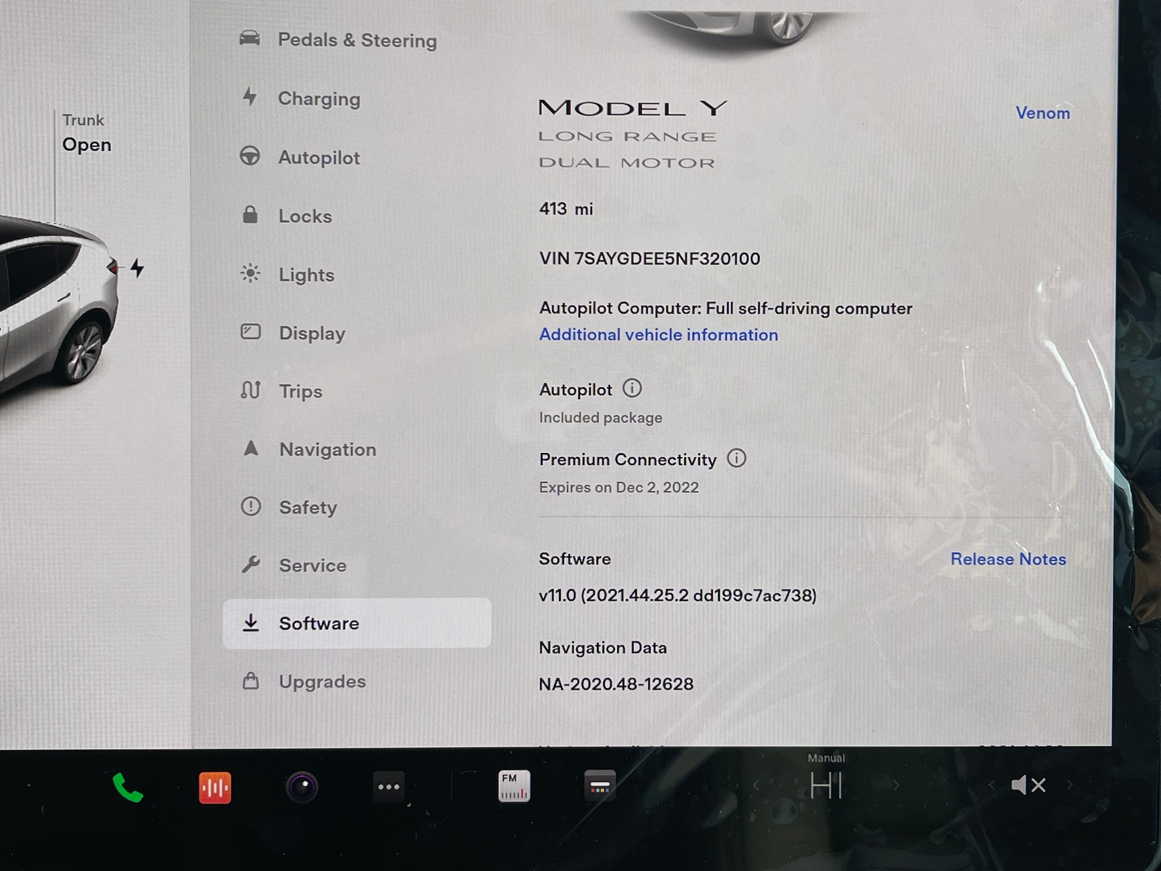Open the Navigation settings menu
The width and height of the screenshot is (1161, 871).
(327, 449)
